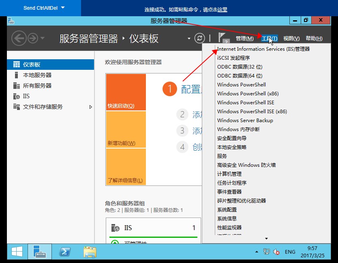Launch Windows PowerShell ISE (x86)
338x263 pixels.
tap(252, 112)
